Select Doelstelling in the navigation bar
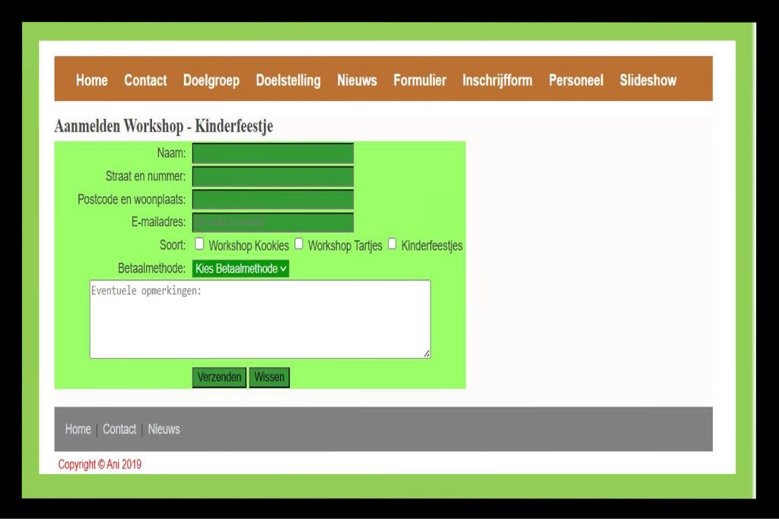The height and width of the screenshot is (519, 779). pyautogui.click(x=288, y=81)
